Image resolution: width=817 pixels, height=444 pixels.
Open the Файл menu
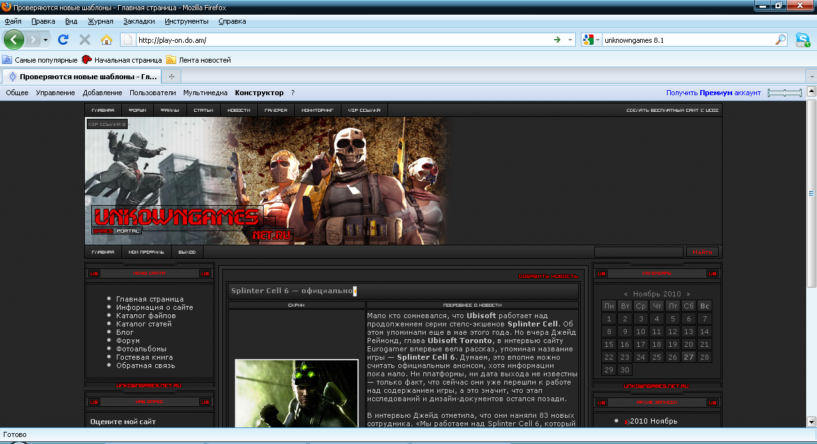tap(13, 21)
